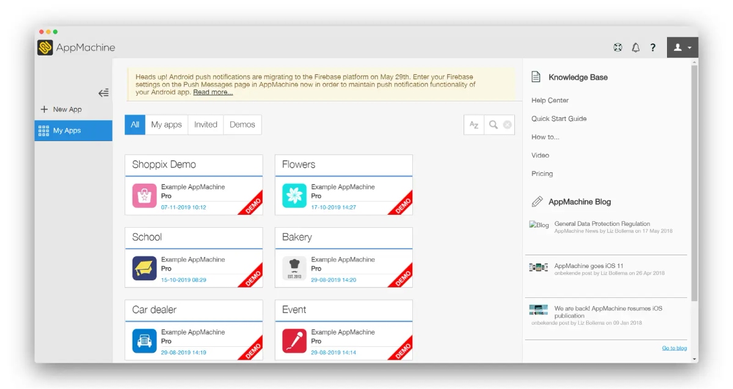733x389 pixels.
Task: Click the School graduation cap icon
Action: coord(145,268)
